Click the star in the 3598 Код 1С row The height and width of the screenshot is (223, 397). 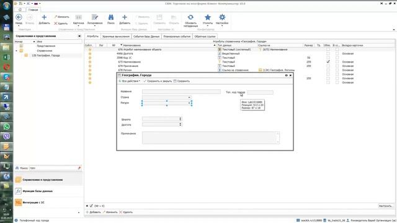pyautogui.click(x=90, y=58)
